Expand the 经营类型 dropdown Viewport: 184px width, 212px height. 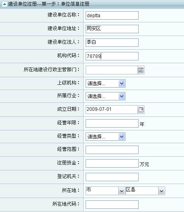pyautogui.click(x=122, y=137)
